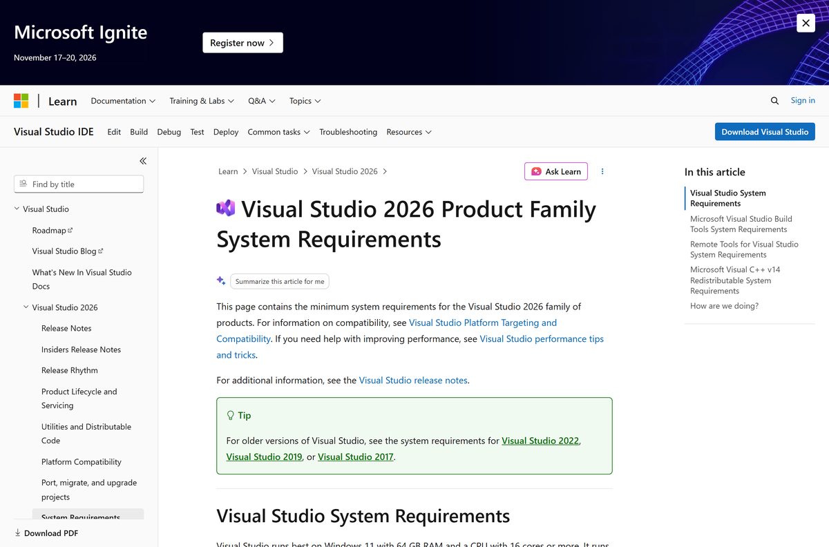Focus the Find by title input
Viewport: 829px width, 547px height.
click(x=79, y=184)
